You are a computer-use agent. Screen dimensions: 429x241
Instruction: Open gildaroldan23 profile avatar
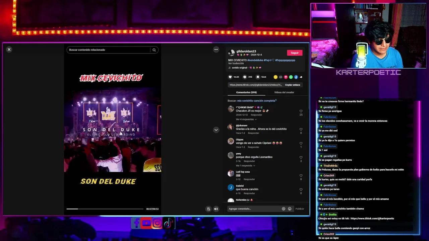click(231, 53)
